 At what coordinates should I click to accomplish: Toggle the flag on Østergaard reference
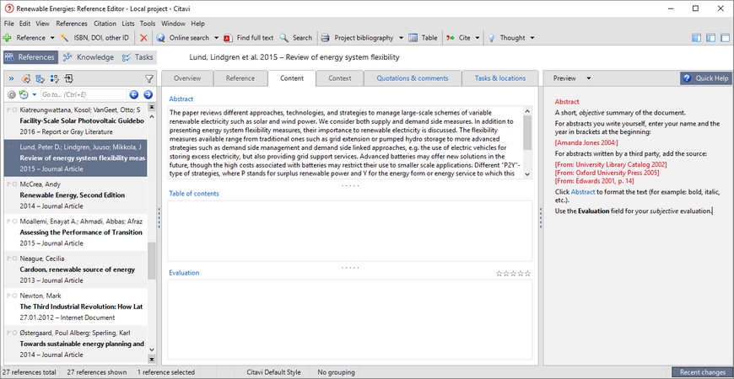pos(9,333)
